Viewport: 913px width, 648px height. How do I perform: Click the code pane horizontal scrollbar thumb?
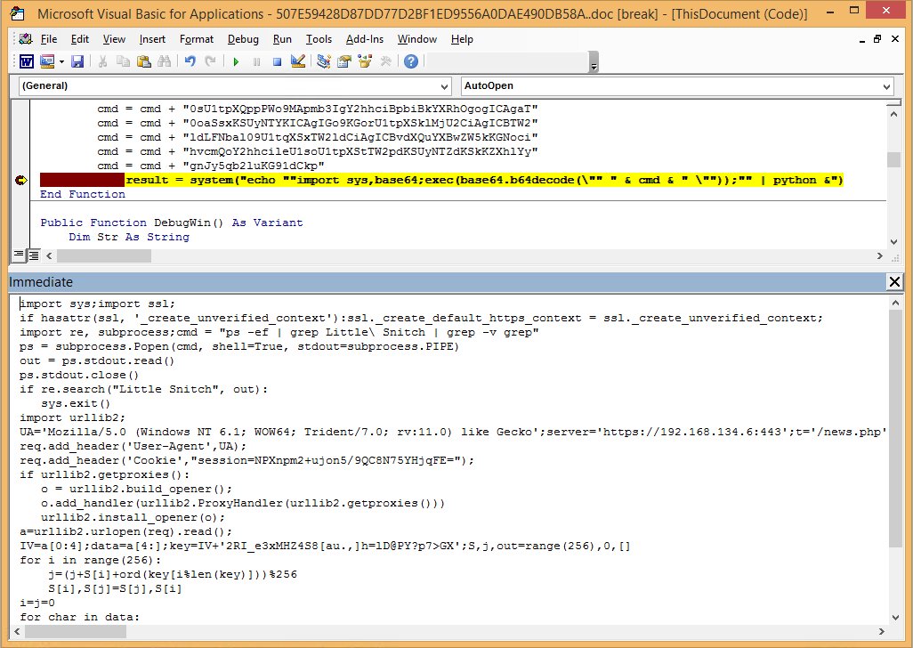click(103, 255)
